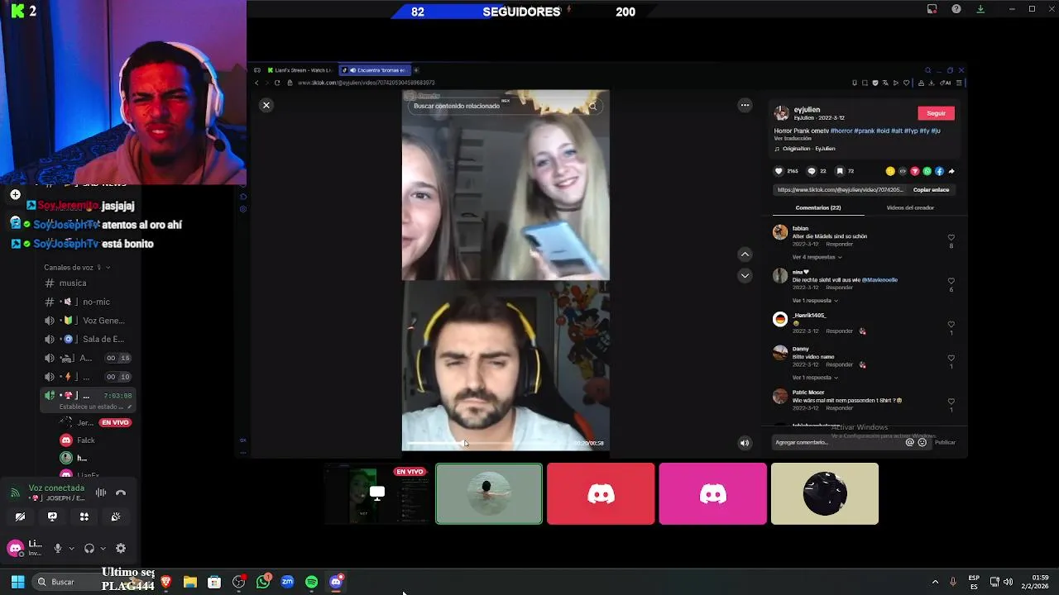Mute the Discord microphone
Viewport: 1059px width, 595px height.
click(x=57, y=548)
